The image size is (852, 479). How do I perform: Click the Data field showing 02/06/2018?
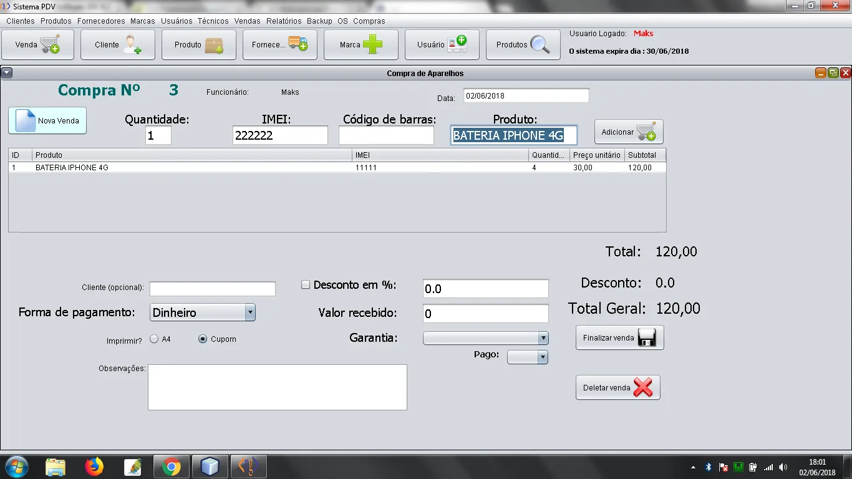tap(526, 96)
